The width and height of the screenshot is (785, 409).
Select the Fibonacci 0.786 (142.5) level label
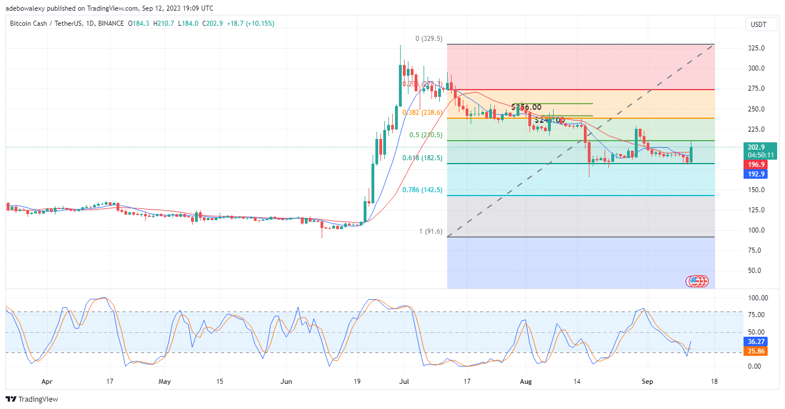click(x=423, y=190)
